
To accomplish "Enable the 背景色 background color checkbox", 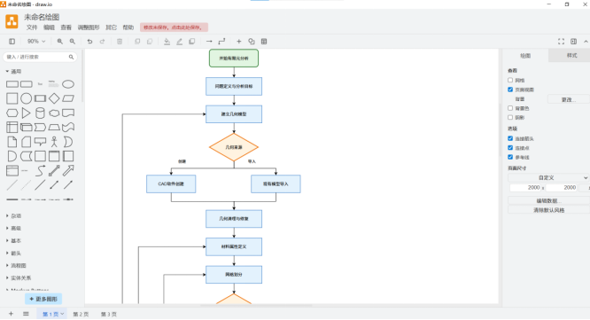I will [x=510, y=108].
